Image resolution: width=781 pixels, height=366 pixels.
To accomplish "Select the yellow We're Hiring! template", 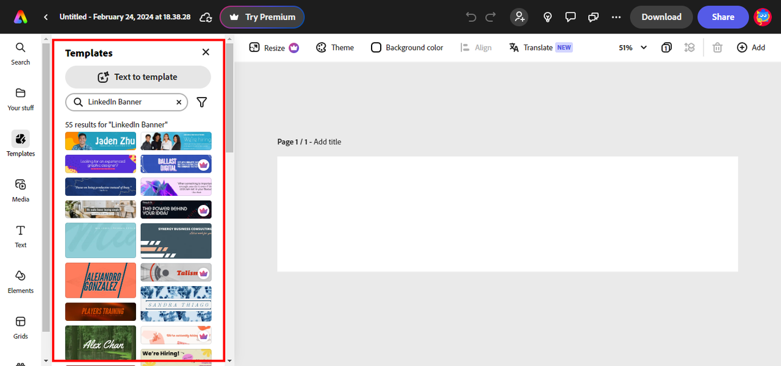I will (x=176, y=356).
